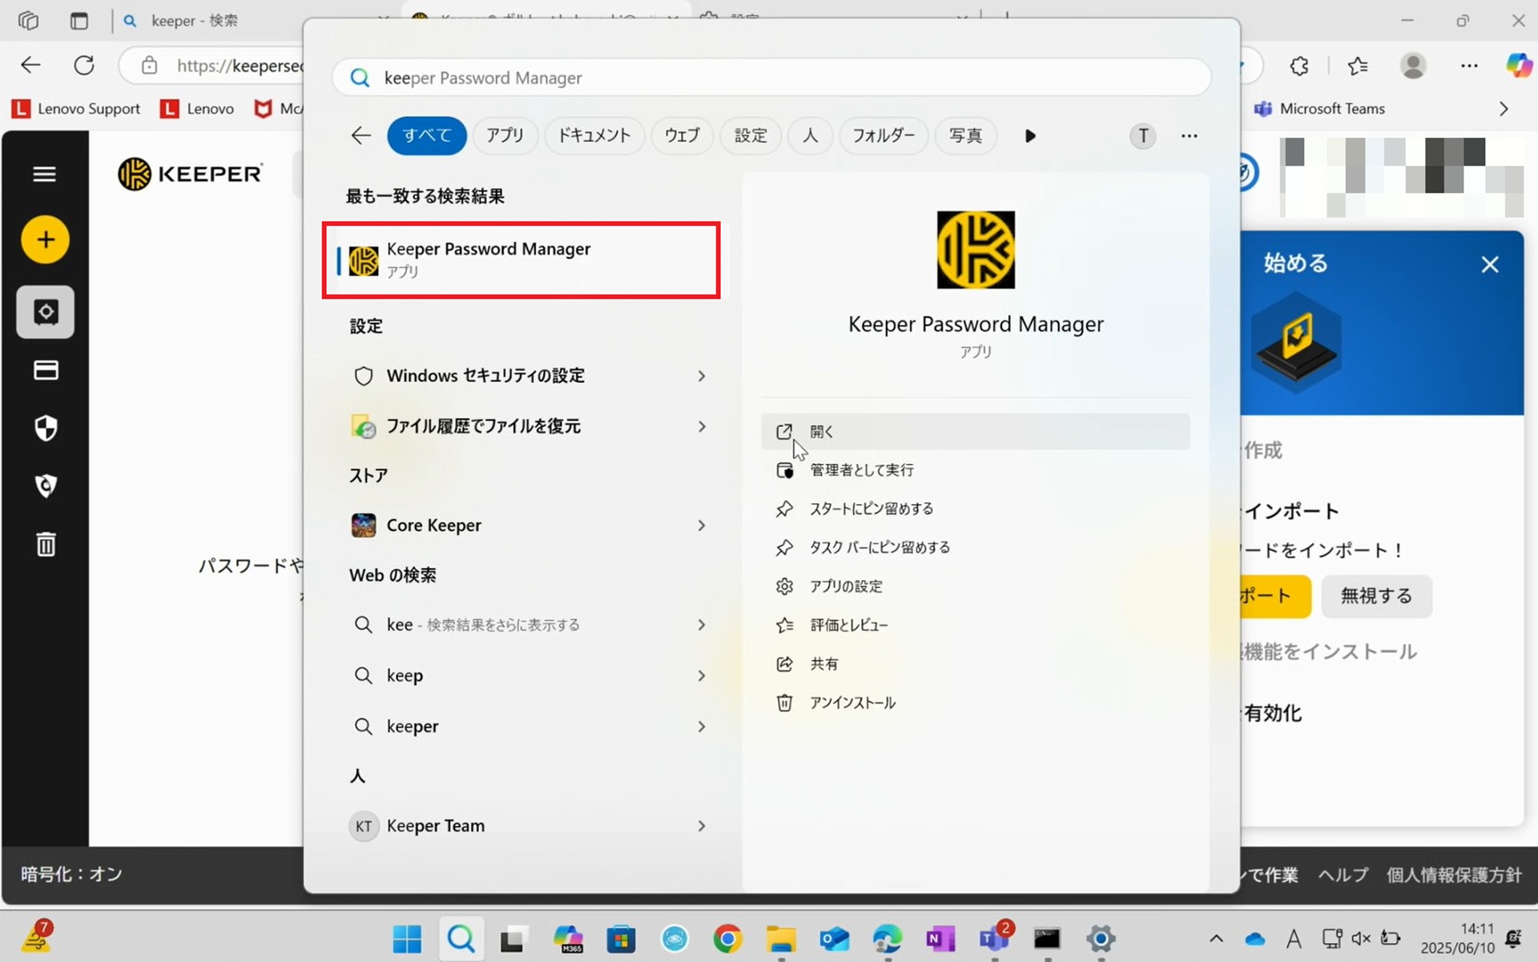
Task: Toggle the Keeper hamburger menu
Action: click(44, 174)
